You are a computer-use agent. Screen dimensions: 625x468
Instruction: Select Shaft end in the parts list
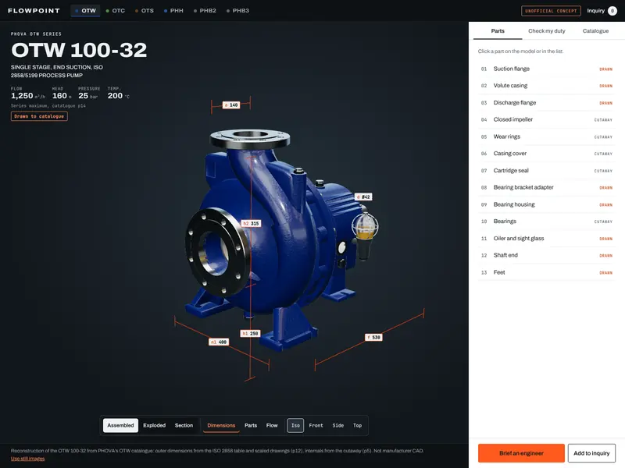click(x=546, y=255)
